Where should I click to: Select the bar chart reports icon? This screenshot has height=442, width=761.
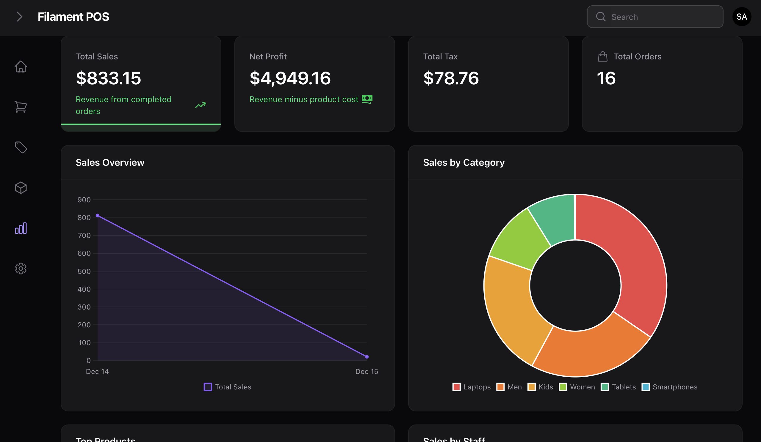(21, 228)
